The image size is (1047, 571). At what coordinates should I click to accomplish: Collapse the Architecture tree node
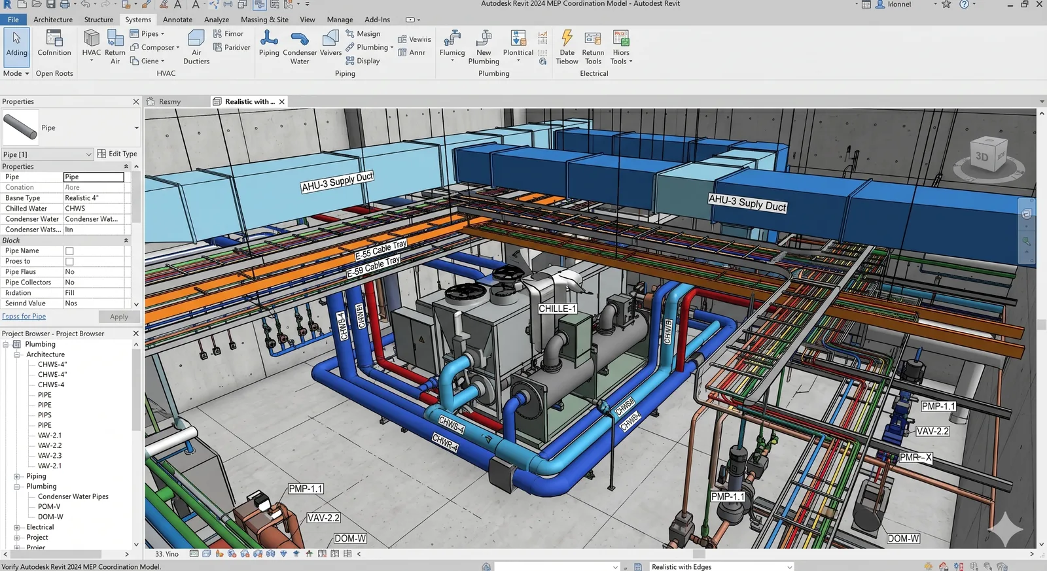17,355
